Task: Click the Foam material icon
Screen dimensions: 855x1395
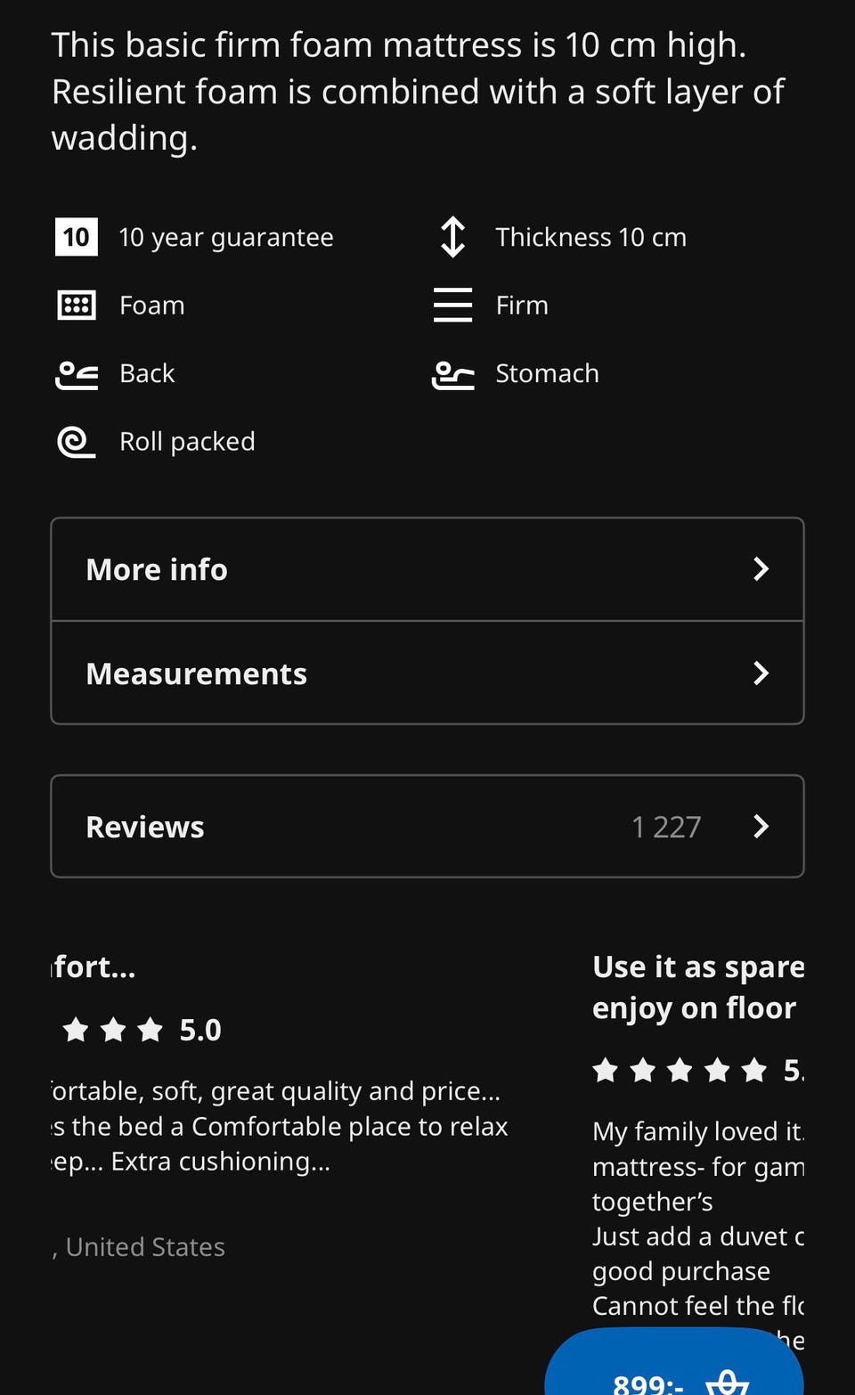Action: (77, 305)
